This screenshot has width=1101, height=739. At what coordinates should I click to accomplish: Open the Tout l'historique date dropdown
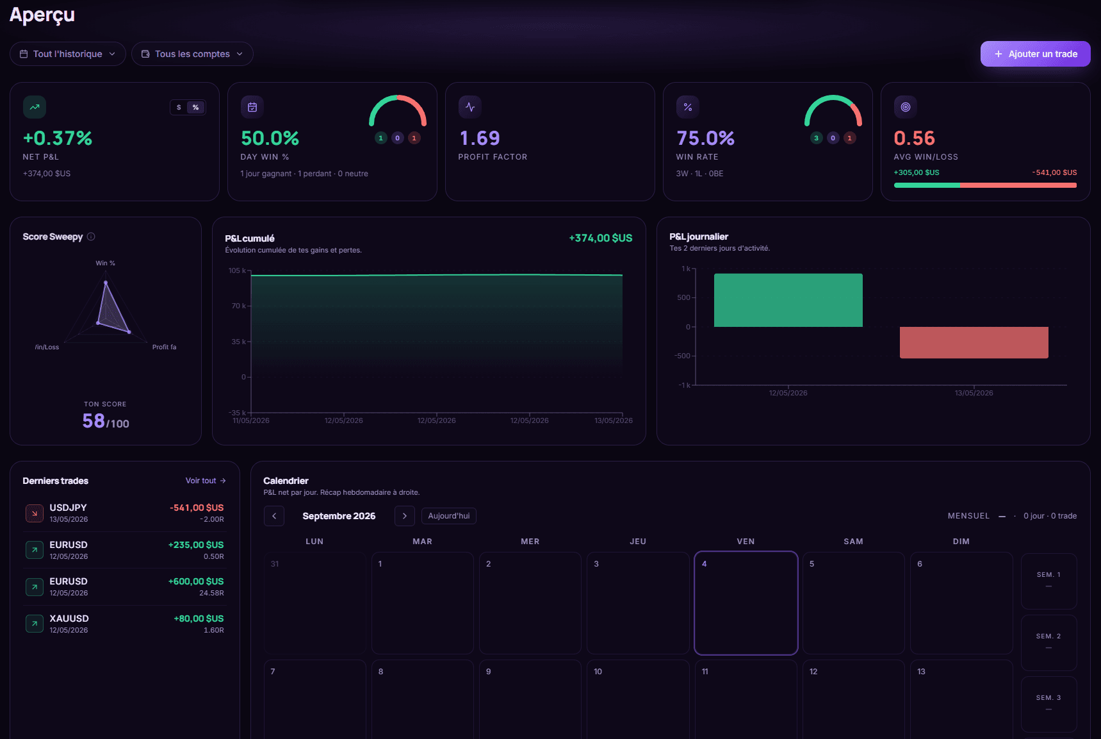[x=68, y=54]
